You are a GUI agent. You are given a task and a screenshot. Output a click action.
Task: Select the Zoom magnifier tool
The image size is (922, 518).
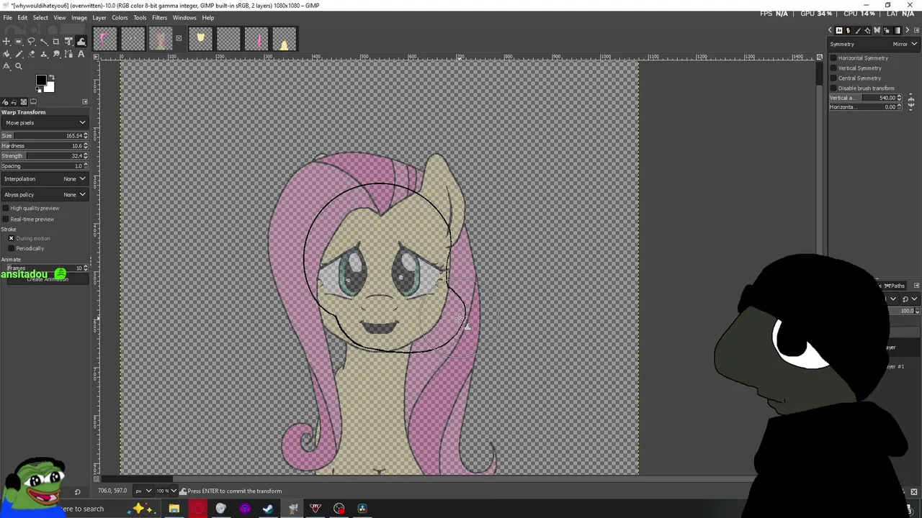pyautogui.click(x=19, y=66)
